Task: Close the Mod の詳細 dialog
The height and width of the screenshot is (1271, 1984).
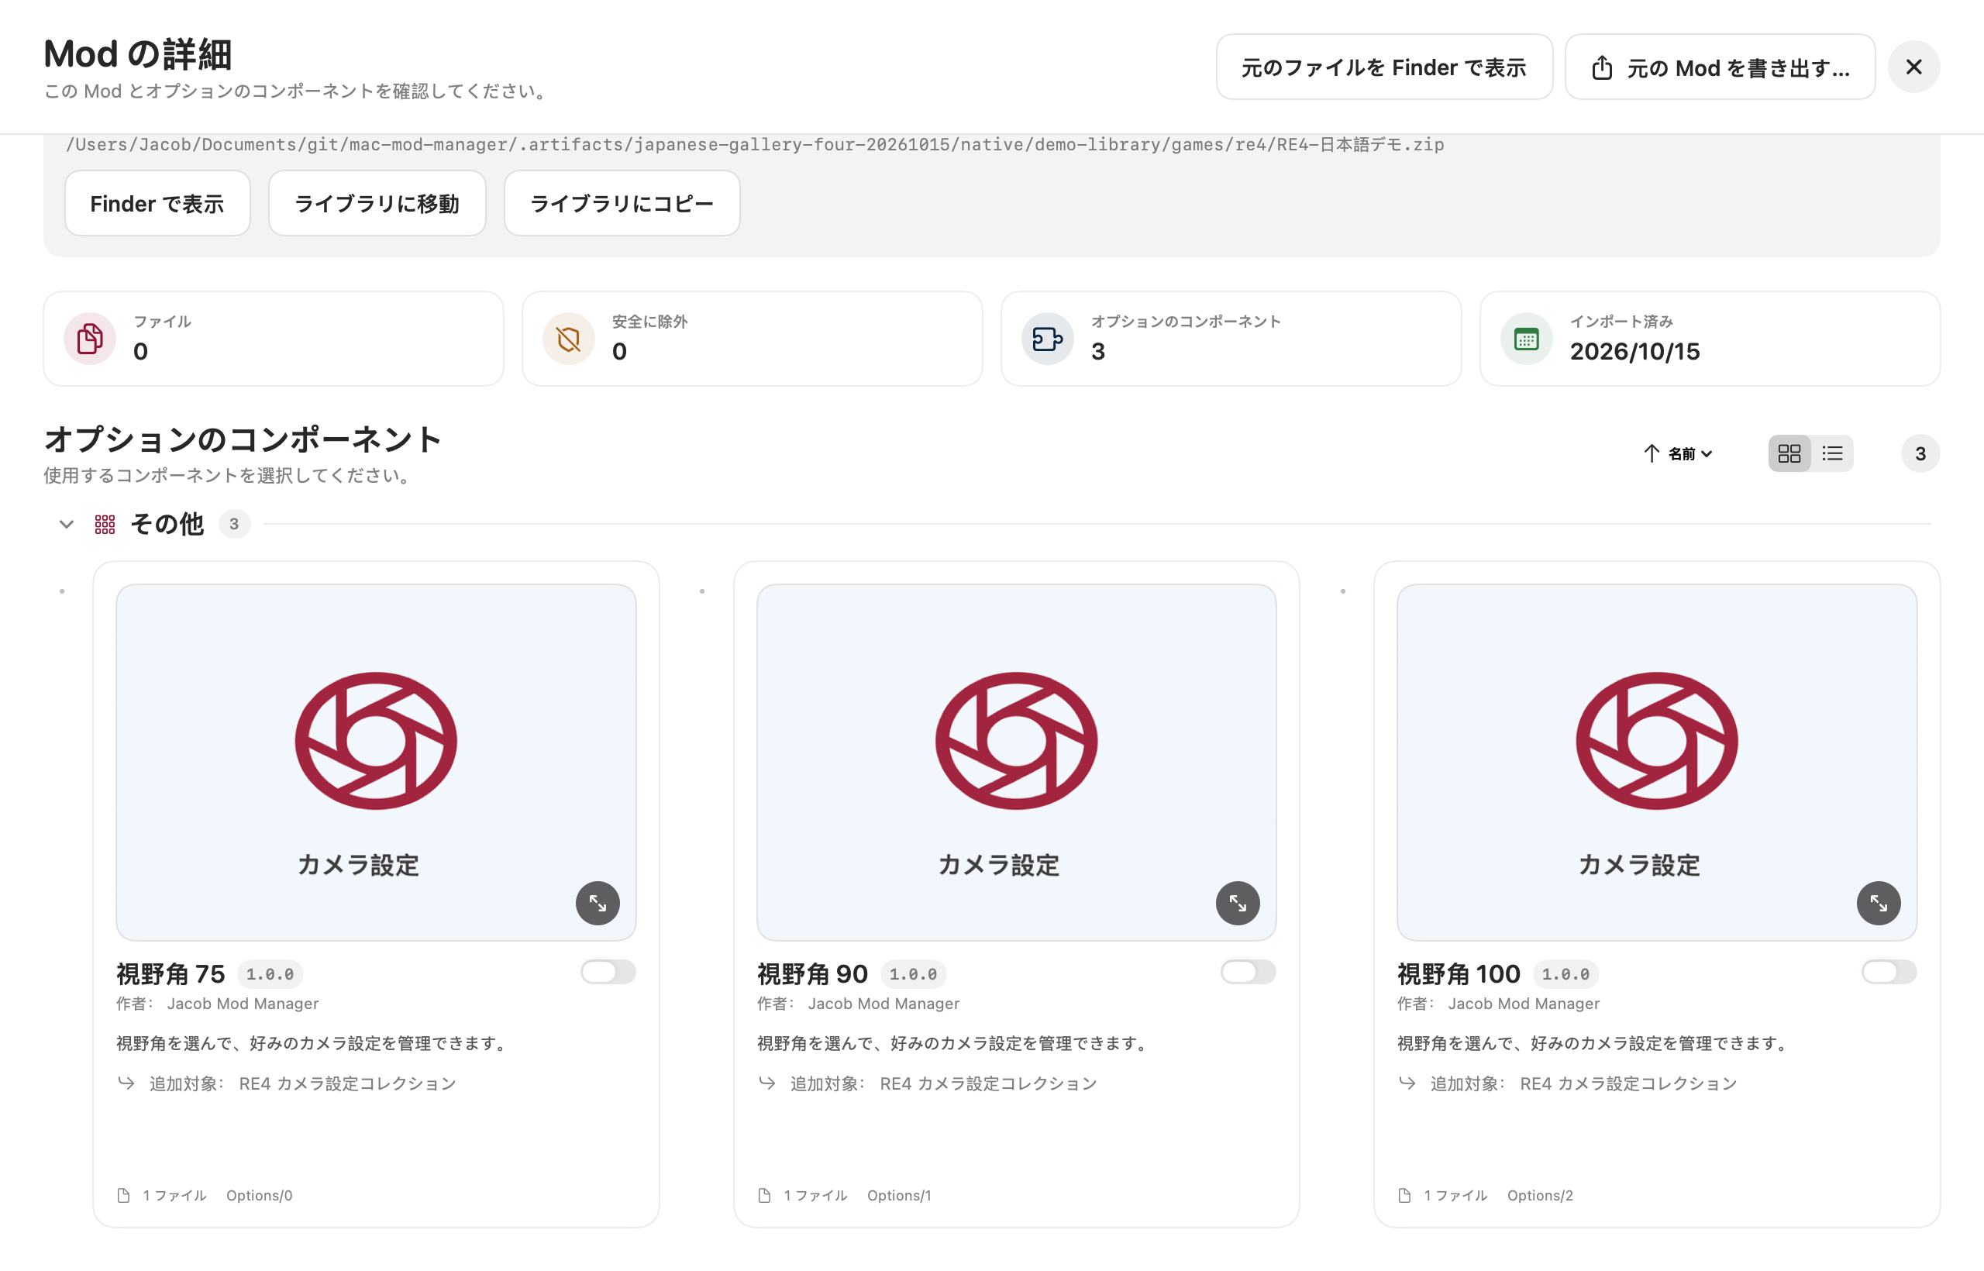Action: [x=1913, y=67]
